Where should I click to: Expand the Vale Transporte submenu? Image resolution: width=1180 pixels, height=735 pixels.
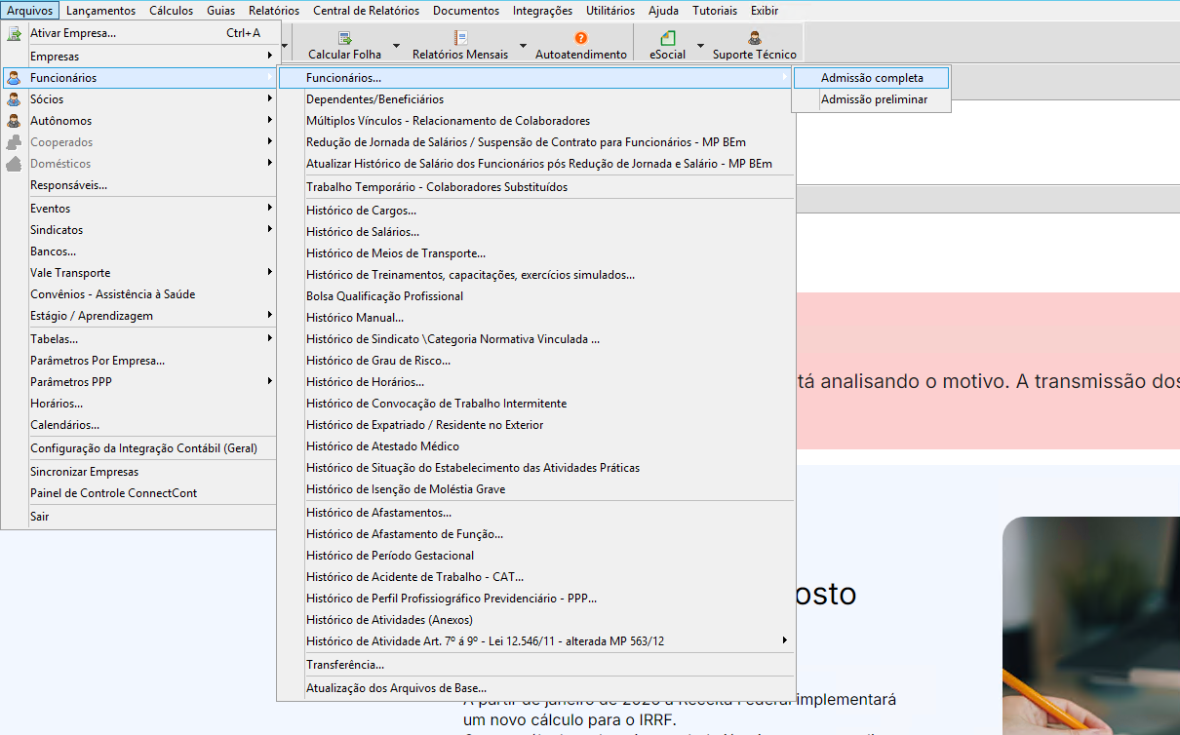[270, 273]
